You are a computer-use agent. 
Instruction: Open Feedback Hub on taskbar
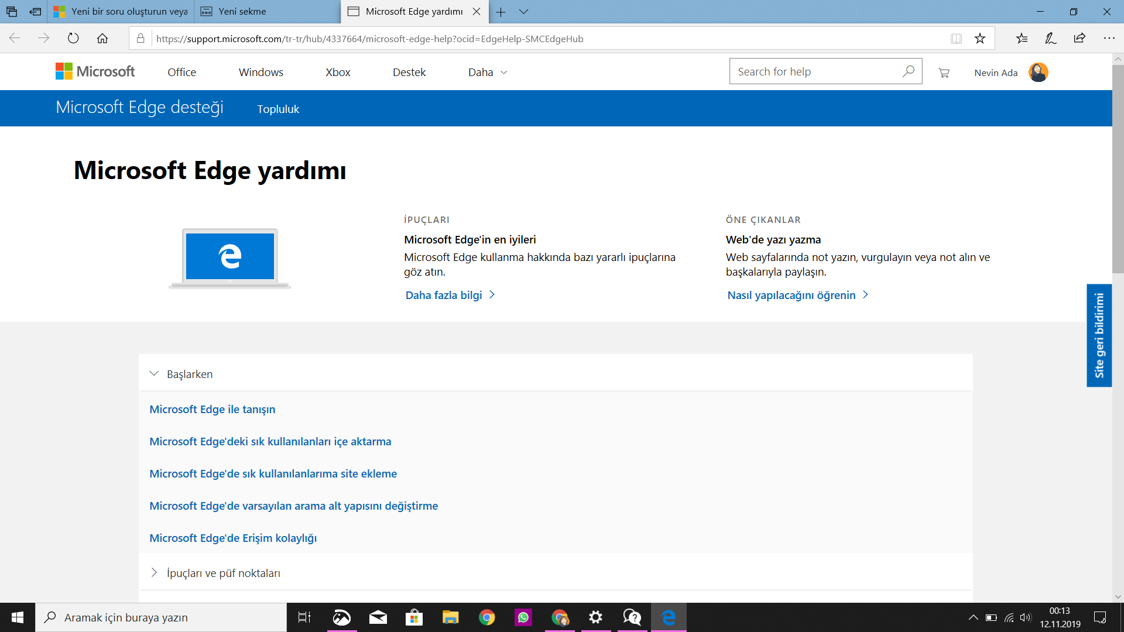click(x=632, y=617)
